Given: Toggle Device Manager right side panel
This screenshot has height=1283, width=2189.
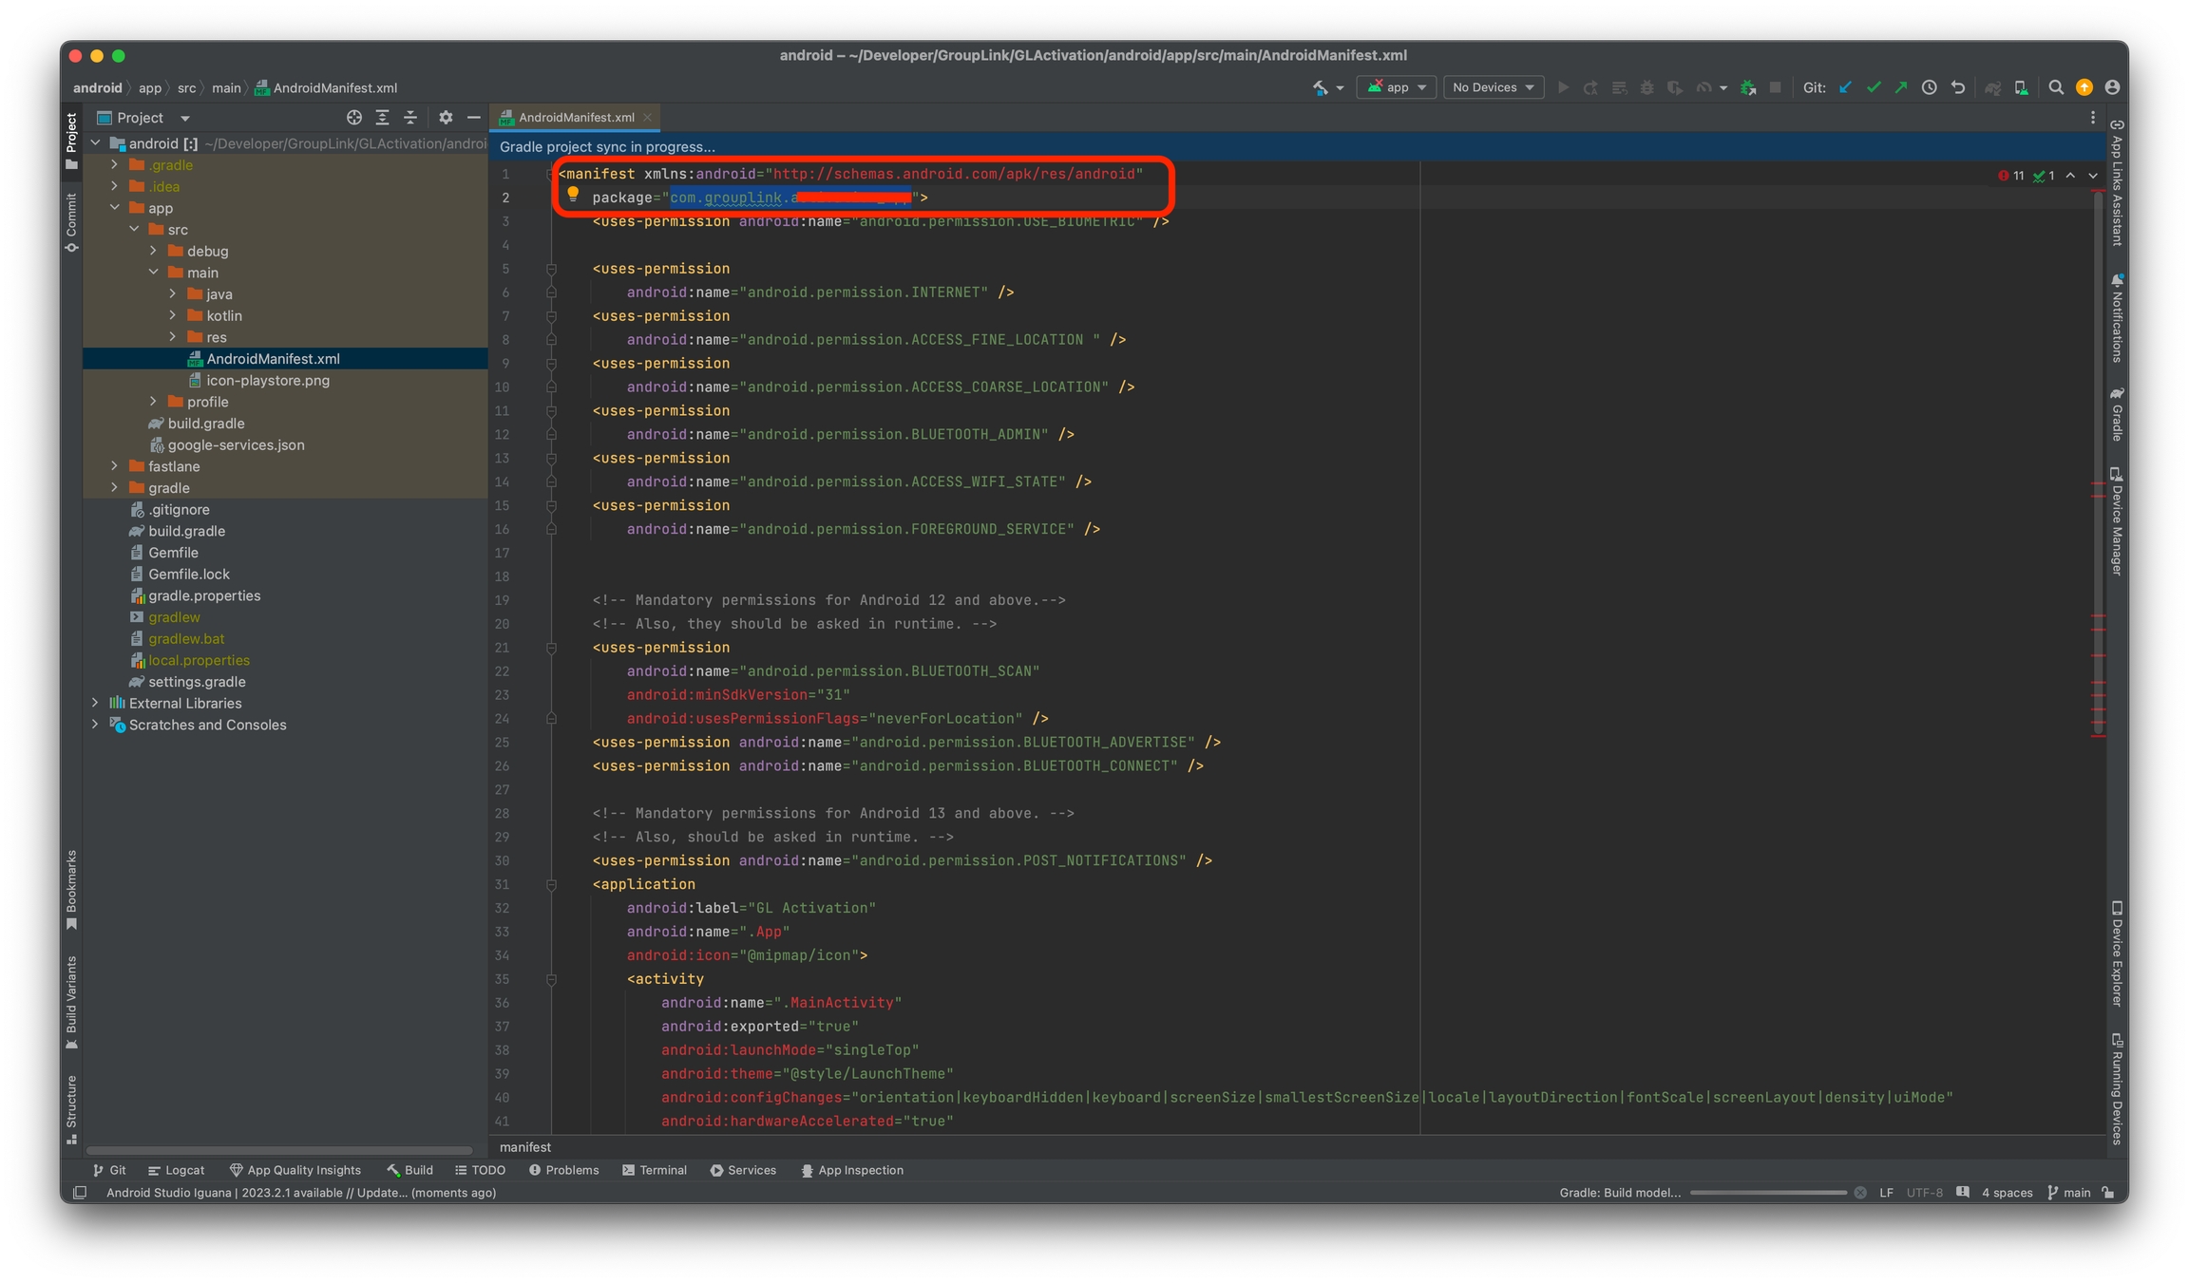Looking at the screenshot, I should [2117, 520].
